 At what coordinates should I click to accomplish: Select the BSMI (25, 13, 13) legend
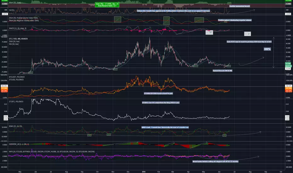coord(15,126)
